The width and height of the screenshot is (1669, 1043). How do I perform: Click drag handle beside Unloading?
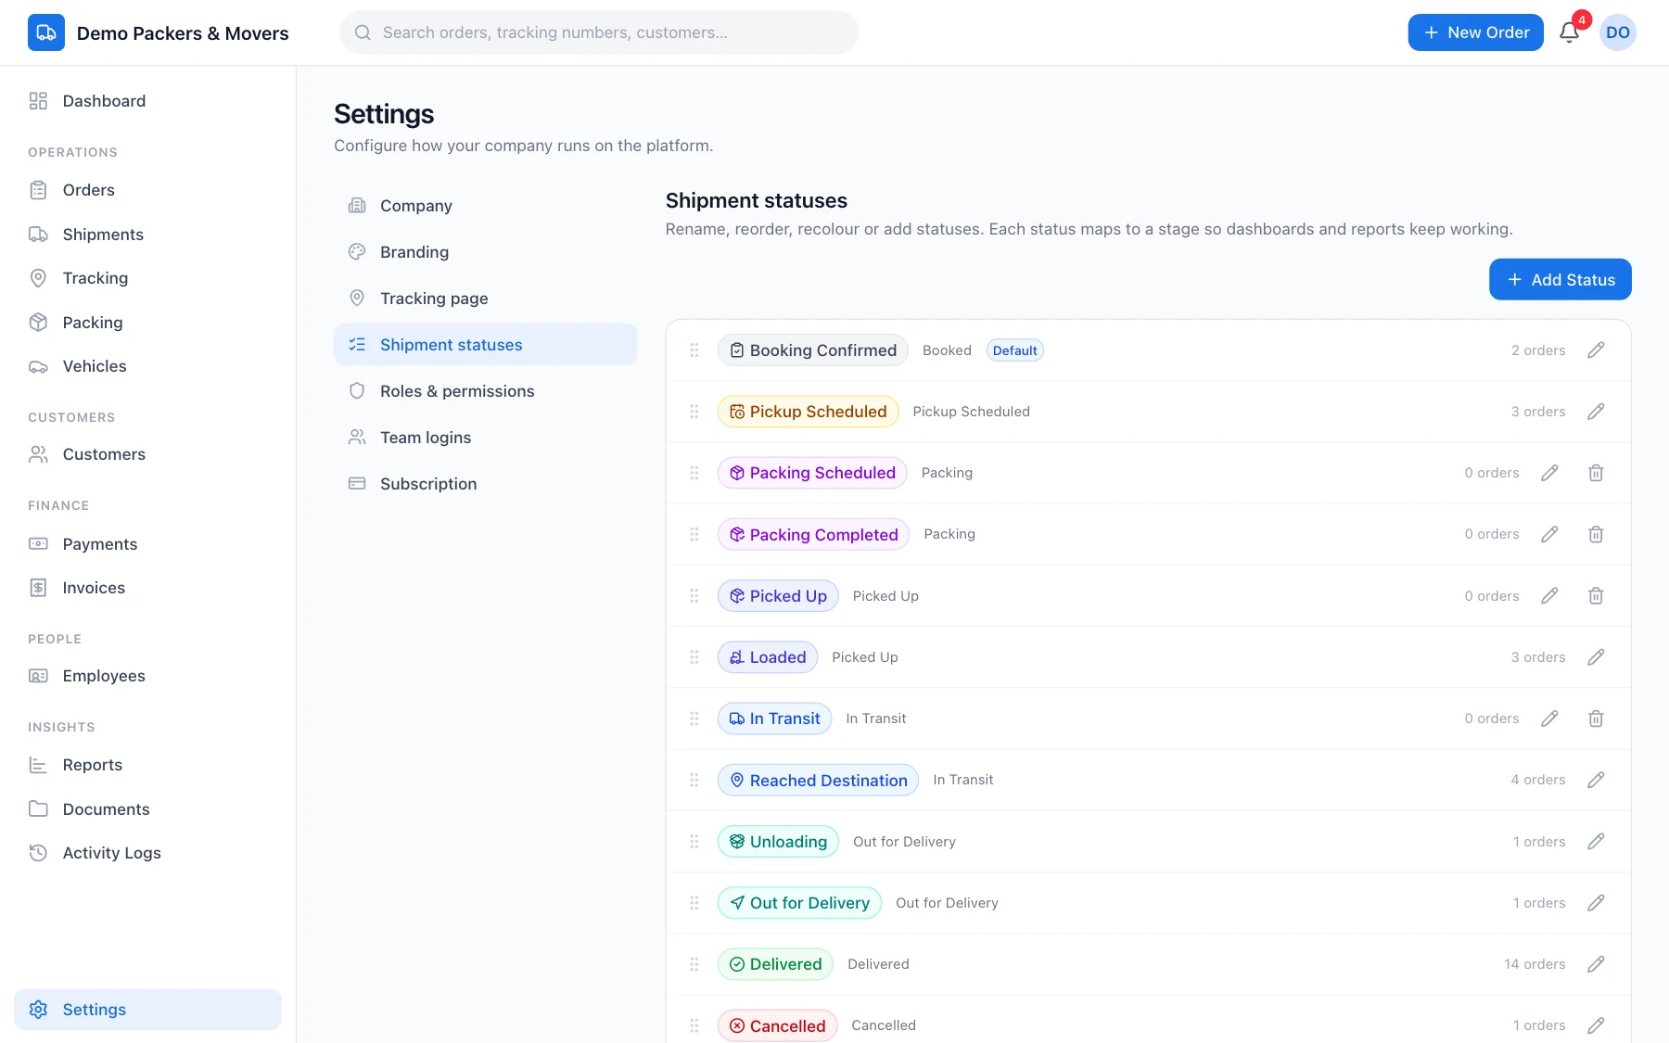694,842
